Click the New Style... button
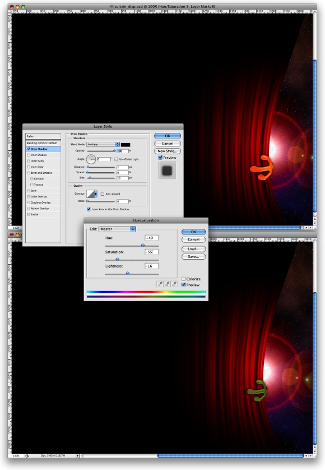The image size is (325, 470). coord(168,151)
